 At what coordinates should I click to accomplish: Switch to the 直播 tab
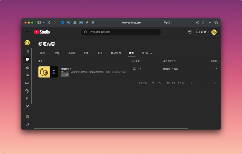[86, 53]
